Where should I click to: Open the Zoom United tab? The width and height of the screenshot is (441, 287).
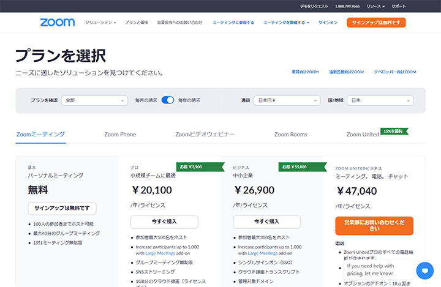[x=363, y=134]
